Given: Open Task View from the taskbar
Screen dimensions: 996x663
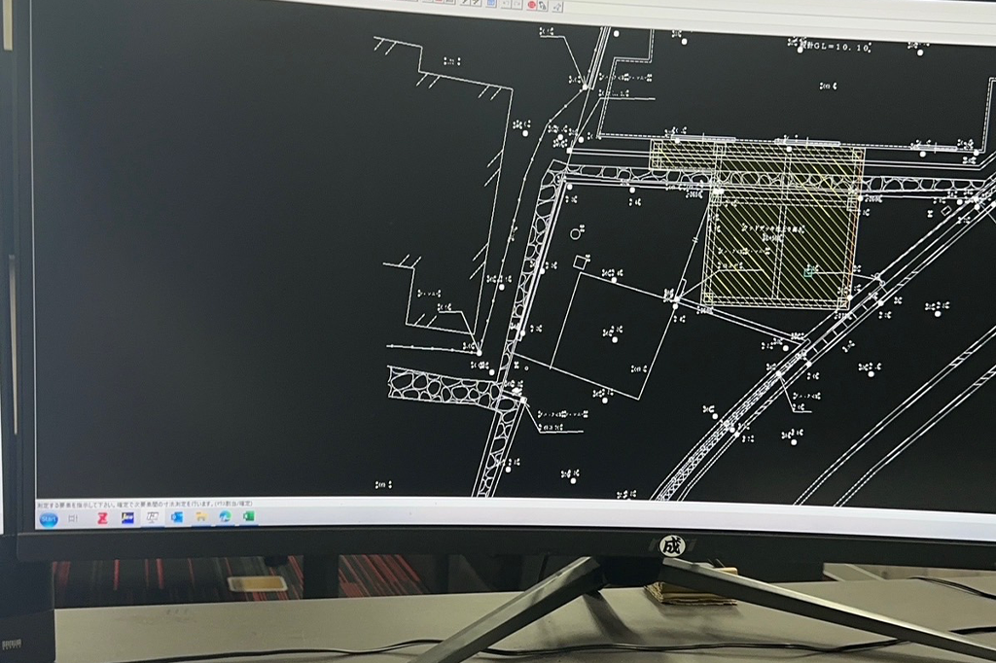Looking at the screenshot, I should pyautogui.click(x=73, y=518).
